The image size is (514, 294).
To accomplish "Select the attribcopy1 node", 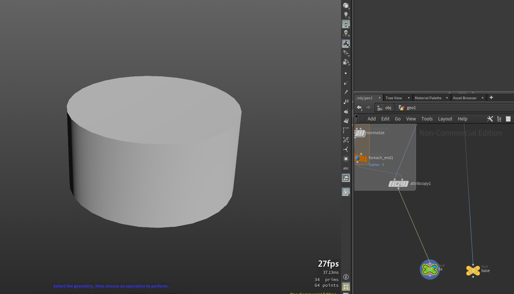I will (x=399, y=184).
